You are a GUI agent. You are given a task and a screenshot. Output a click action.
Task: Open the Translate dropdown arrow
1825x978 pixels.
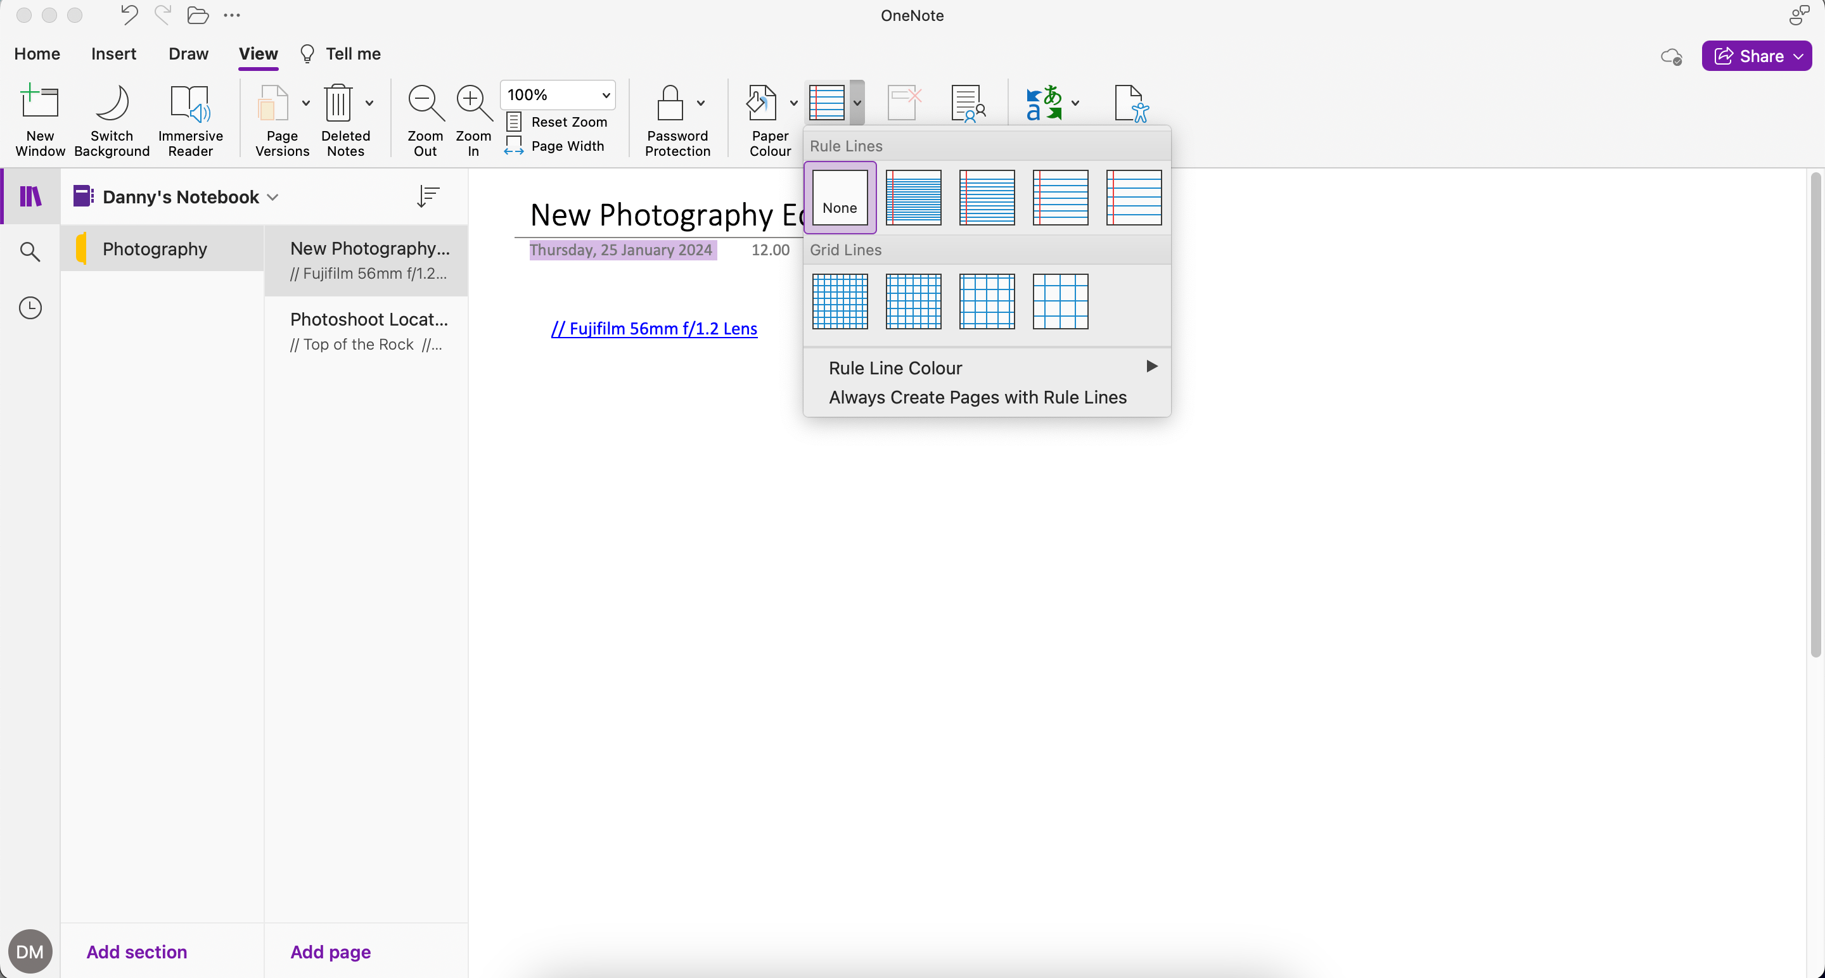[1075, 103]
